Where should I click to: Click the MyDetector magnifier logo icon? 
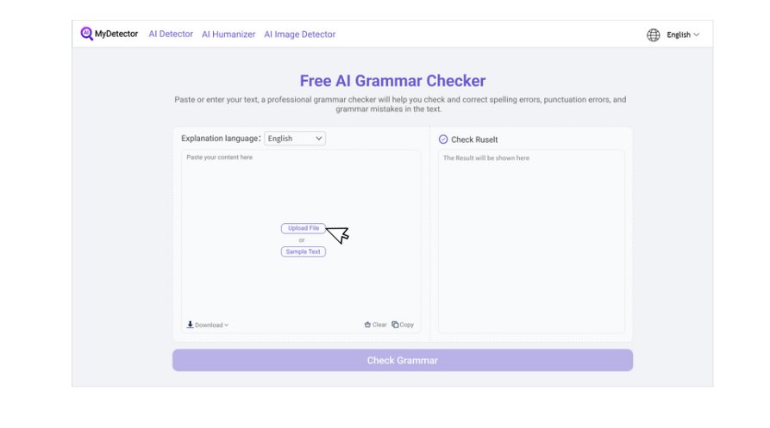87,34
